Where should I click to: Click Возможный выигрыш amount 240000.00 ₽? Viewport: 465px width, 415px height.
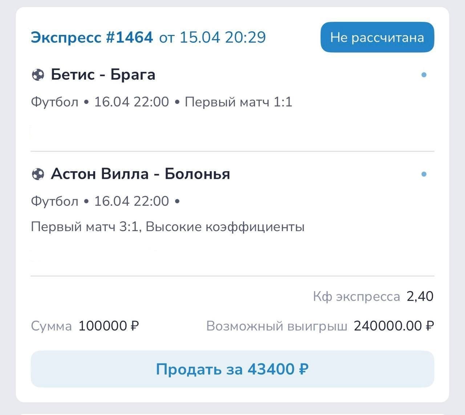(x=394, y=326)
